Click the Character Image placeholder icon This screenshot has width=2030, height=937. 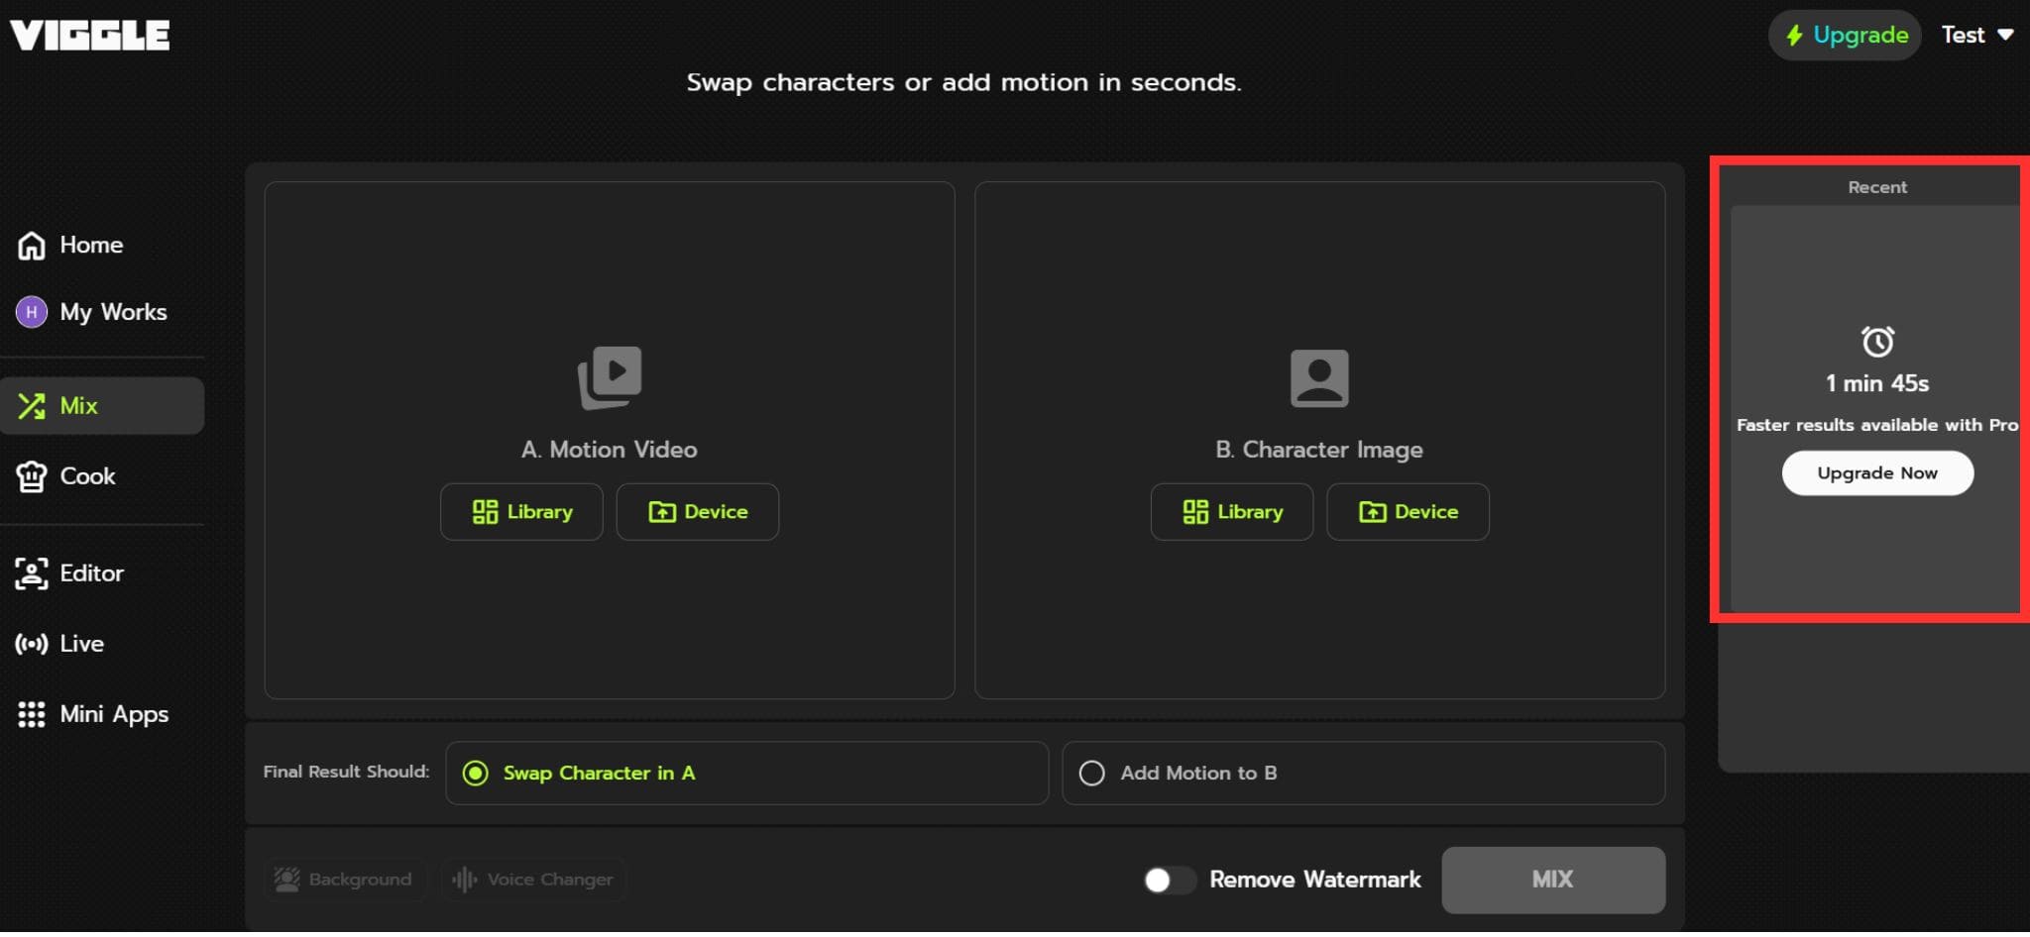coord(1319,377)
